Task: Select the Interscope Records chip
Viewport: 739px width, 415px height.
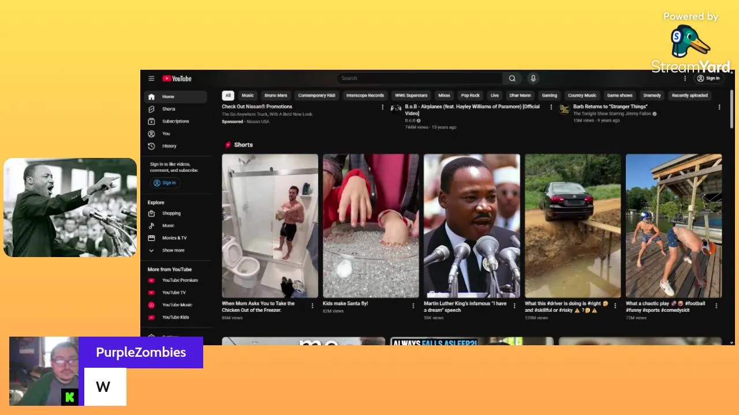Action: coord(365,96)
